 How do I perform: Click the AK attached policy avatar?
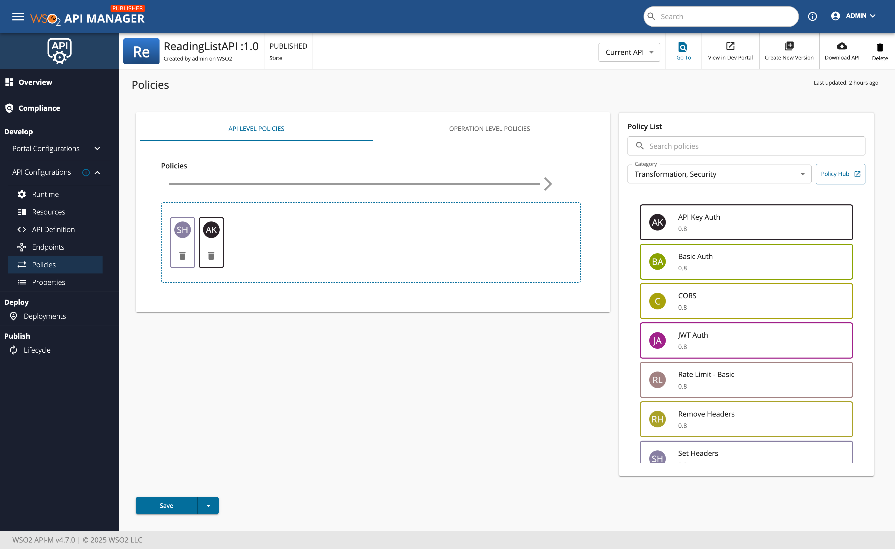tap(211, 230)
